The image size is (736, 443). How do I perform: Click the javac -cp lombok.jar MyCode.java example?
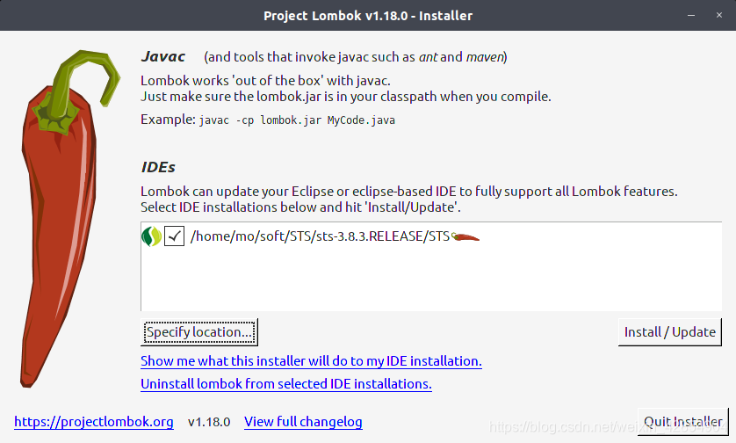(x=297, y=120)
